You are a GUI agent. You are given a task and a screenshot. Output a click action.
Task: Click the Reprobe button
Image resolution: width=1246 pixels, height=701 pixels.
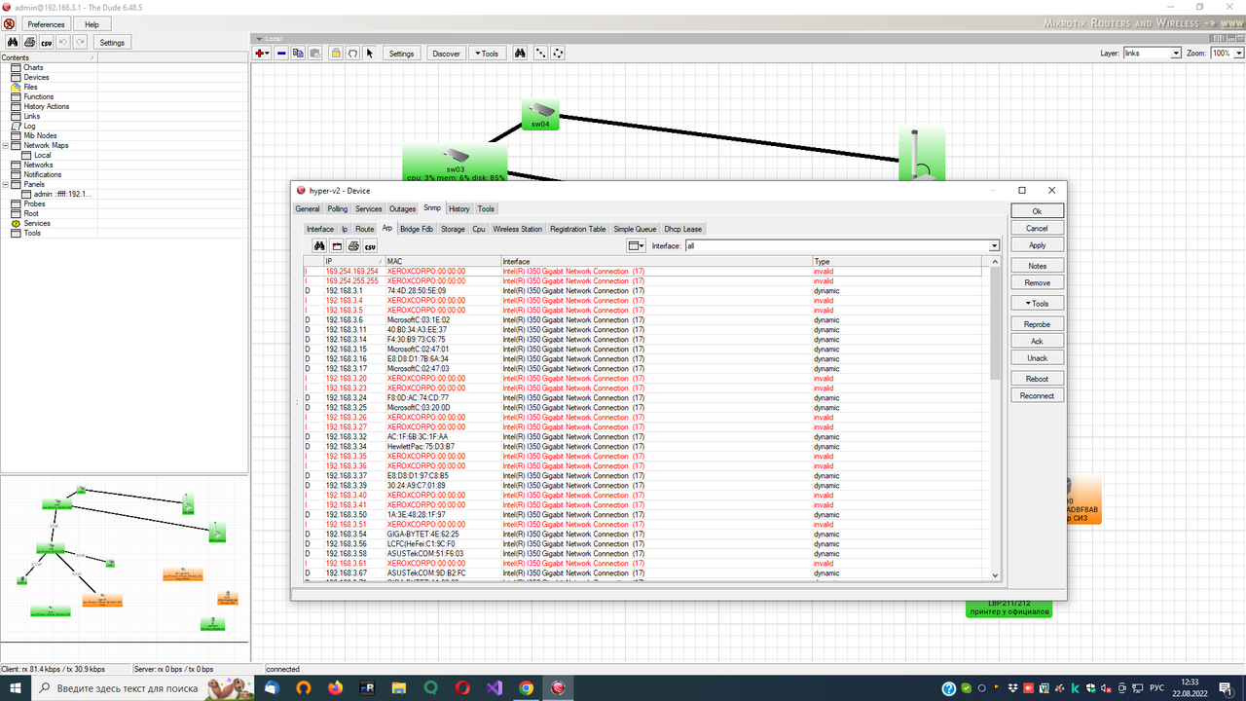pos(1037,324)
